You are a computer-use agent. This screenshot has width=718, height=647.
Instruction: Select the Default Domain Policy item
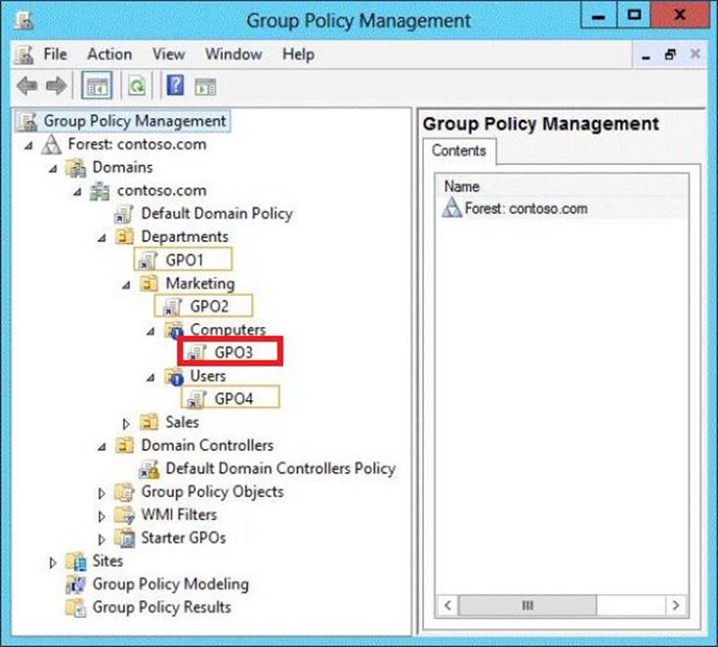click(x=216, y=214)
